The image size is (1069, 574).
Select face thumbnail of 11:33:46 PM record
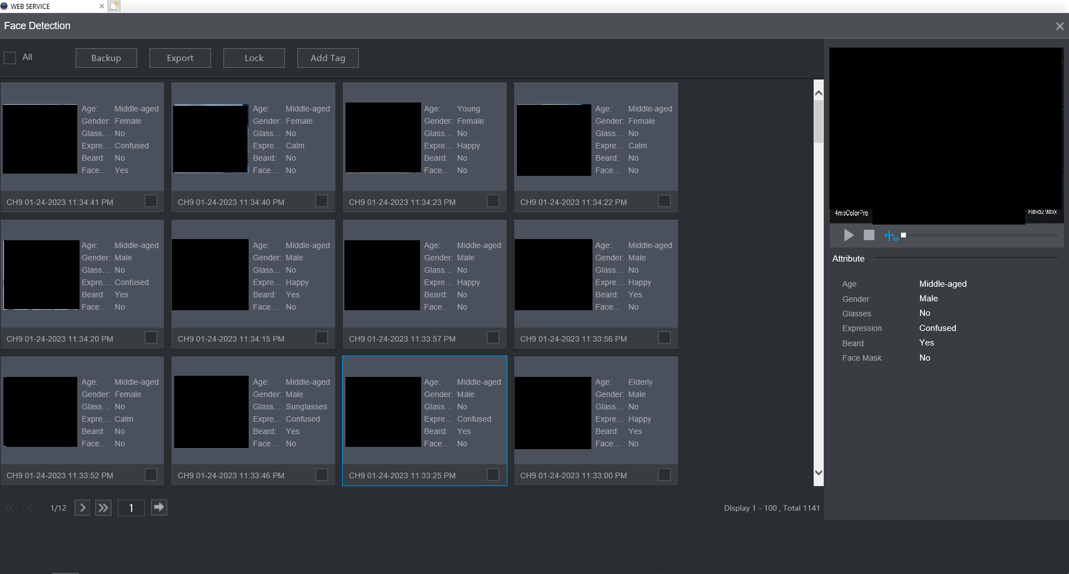tap(211, 412)
